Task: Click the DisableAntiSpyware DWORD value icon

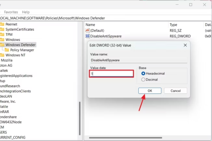Action: [x=87, y=36]
